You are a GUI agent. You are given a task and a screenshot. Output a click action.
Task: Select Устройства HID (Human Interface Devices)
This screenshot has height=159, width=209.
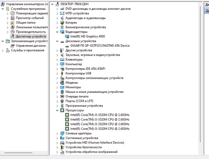(x=95, y=143)
